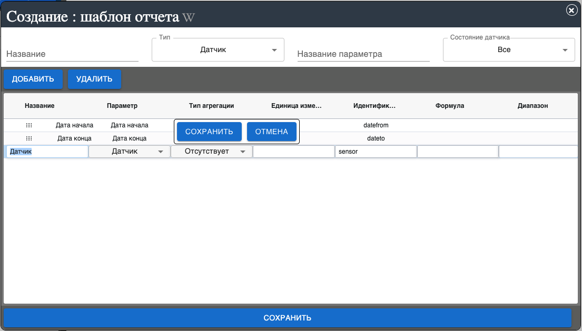Viewport: 582px width, 331px height.
Task: Click the Название параметра input field
Action: [x=363, y=54]
